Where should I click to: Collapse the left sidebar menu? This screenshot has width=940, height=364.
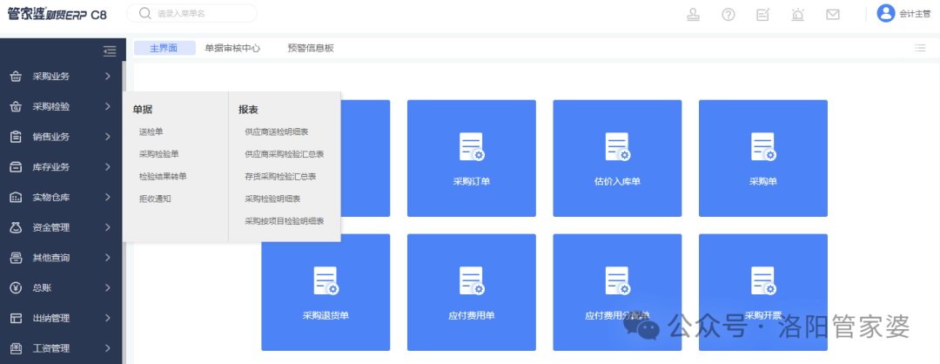(110, 51)
